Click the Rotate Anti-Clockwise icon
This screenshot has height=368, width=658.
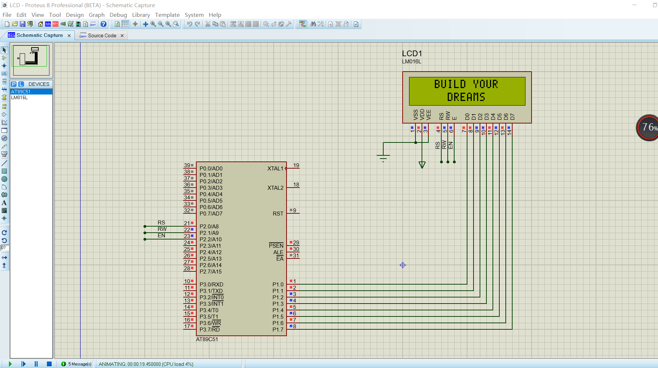(x=4, y=241)
